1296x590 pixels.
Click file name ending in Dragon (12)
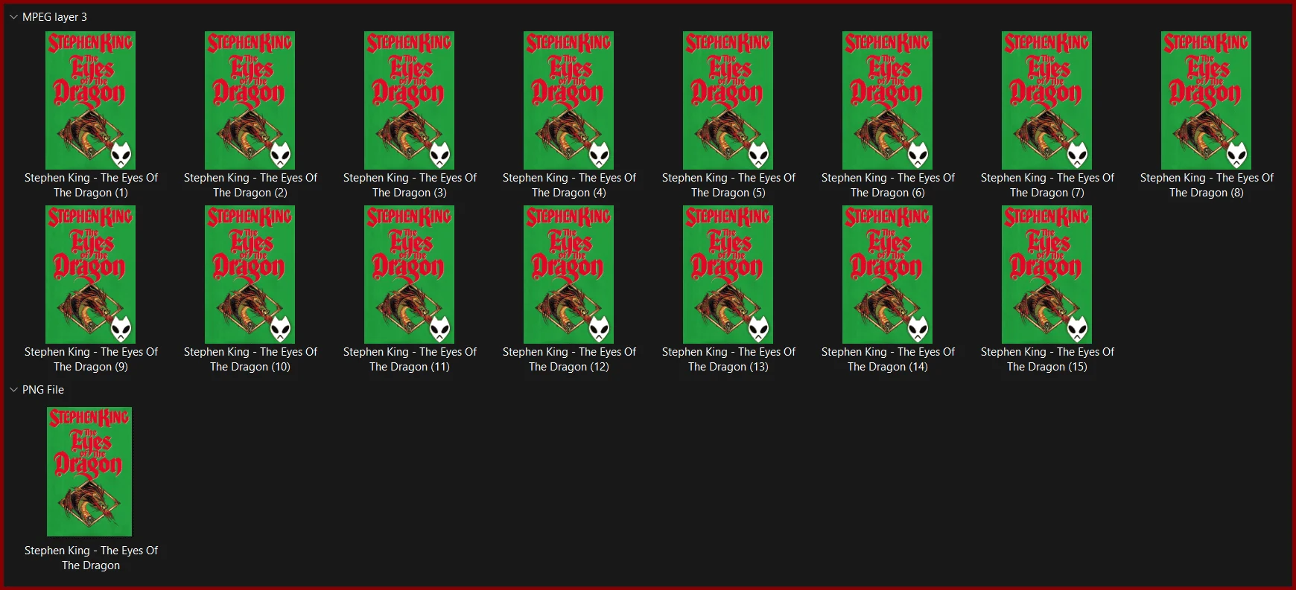pyautogui.click(x=569, y=359)
